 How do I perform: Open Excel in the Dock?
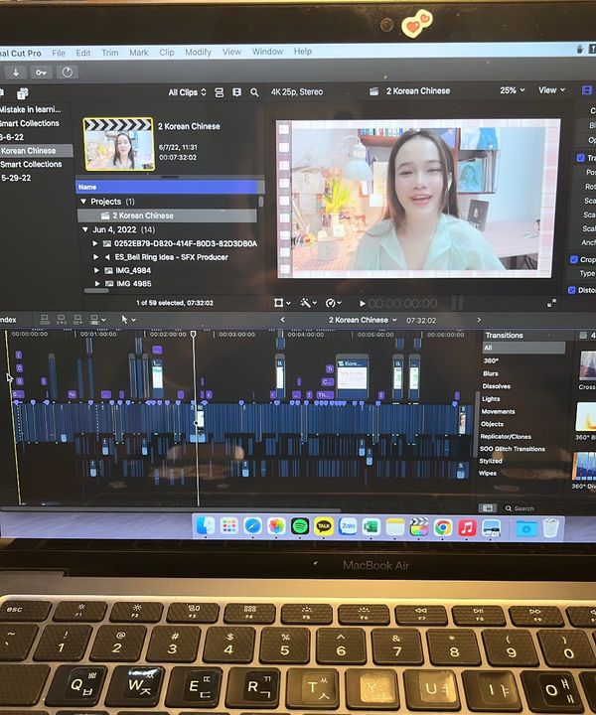tap(372, 526)
